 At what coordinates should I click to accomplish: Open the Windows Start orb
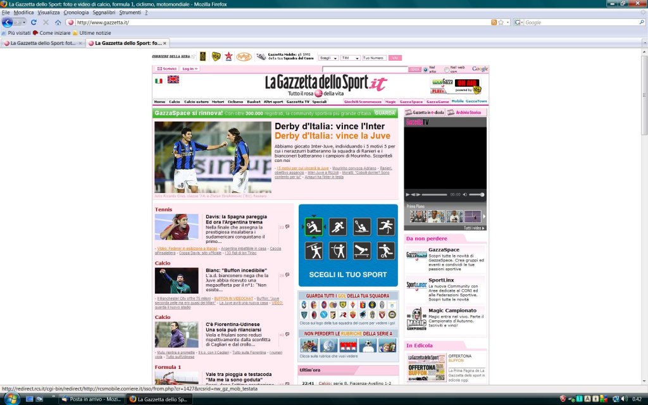point(11,399)
